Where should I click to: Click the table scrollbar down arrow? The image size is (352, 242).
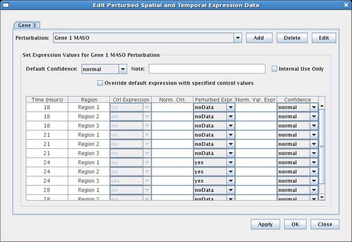tap(322, 197)
